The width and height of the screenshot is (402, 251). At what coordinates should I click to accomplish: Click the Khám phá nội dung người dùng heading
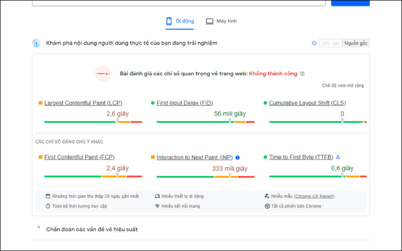click(132, 43)
